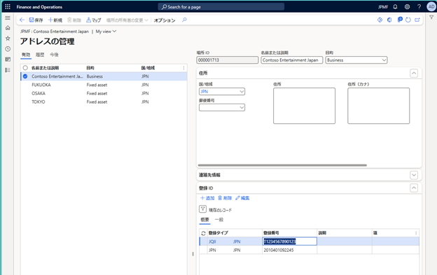Select the TOKYO row
Viewport: 437px width, 275px height.
point(104,102)
